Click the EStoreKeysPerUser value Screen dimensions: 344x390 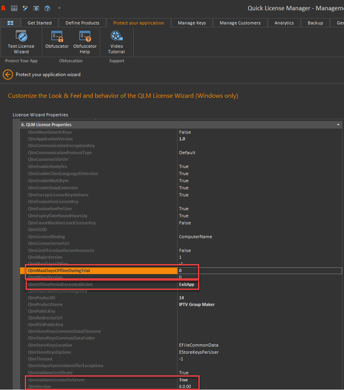coord(198,352)
